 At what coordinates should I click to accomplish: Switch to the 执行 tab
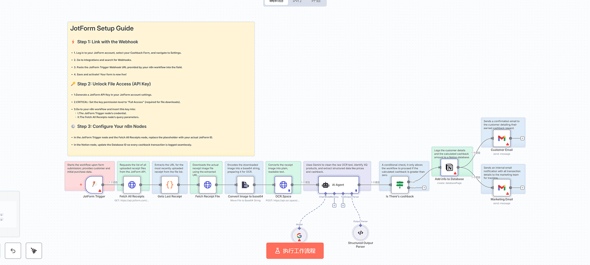point(297,1)
